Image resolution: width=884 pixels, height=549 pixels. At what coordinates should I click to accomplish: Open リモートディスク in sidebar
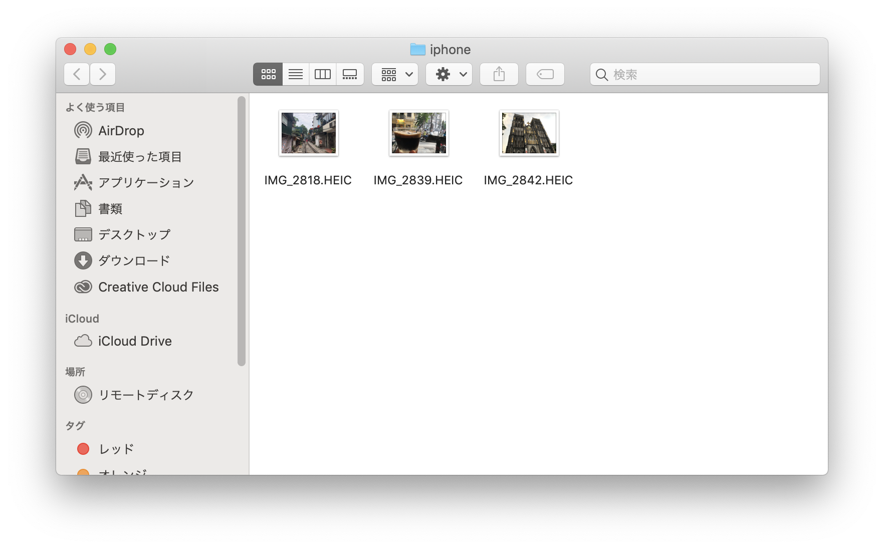pyautogui.click(x=146, y=395)
